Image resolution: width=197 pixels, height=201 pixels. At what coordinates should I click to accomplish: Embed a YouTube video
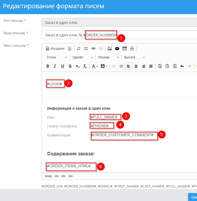pos(117,49)
